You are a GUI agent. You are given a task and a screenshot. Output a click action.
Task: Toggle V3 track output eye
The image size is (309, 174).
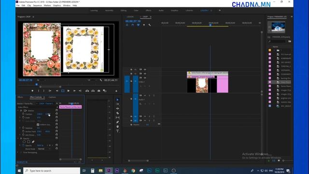click(145, 70)
